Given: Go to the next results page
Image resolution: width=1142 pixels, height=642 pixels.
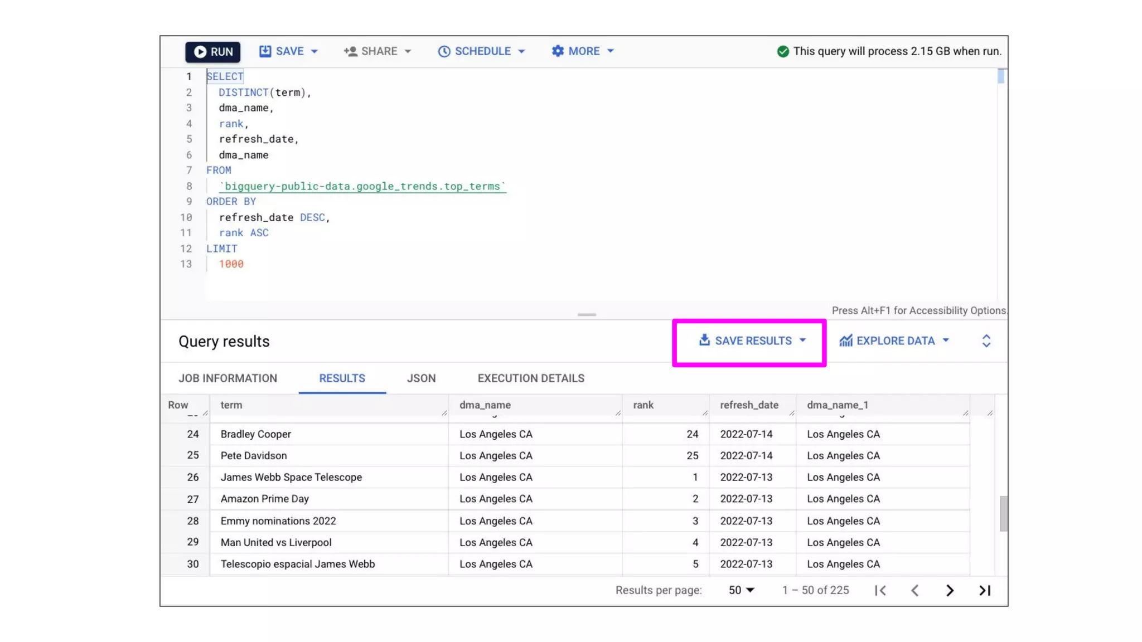Looking at the screenshot, I should click(x=950, y=590).
